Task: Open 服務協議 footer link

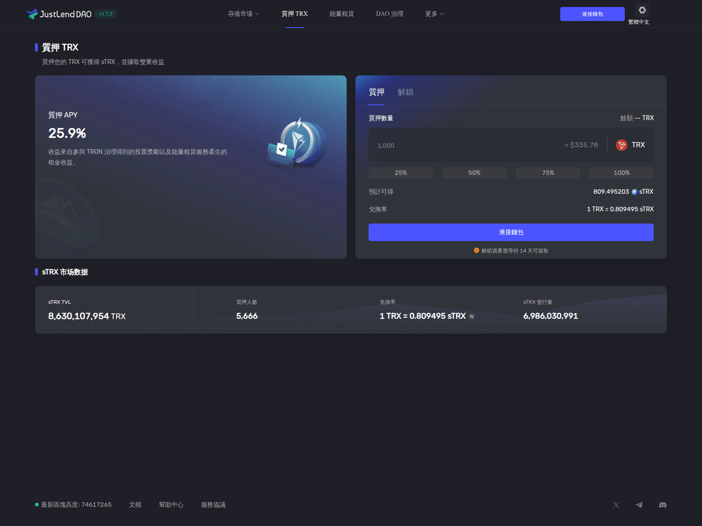Action: pyautogui.click(x=213, y=505)
